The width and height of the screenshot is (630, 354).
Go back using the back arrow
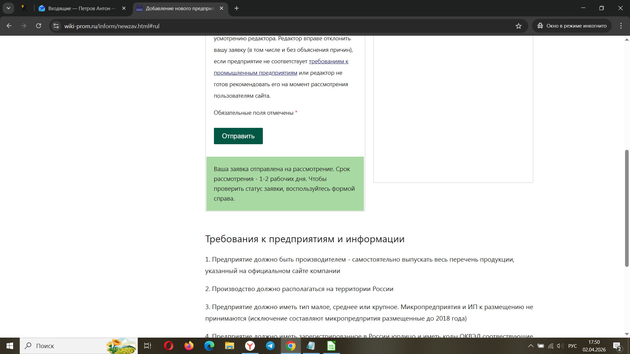(x=9, y=26)
